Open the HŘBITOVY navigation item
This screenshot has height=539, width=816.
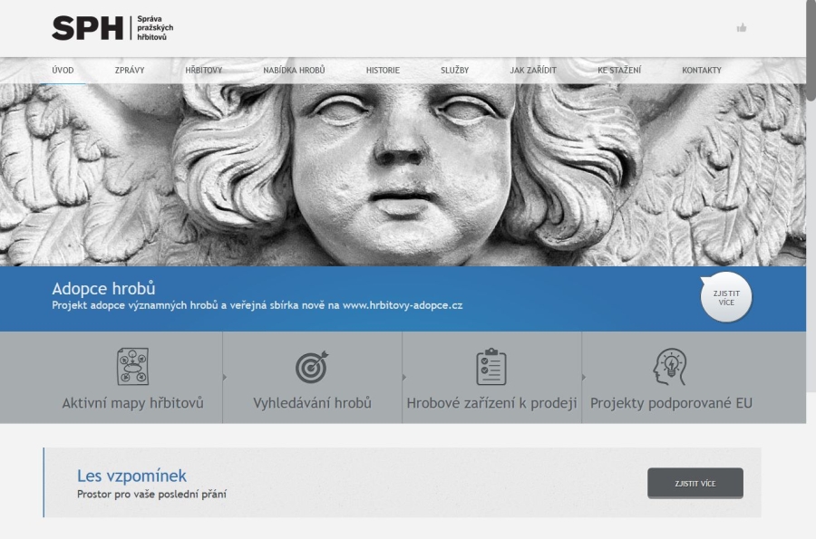click(x=203, y=71)
